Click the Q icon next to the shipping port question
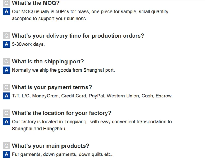Screen dimensions: 205x159 [x=7, y=62]
